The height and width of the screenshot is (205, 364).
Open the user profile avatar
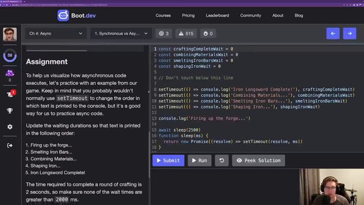(x=10, y=34)
